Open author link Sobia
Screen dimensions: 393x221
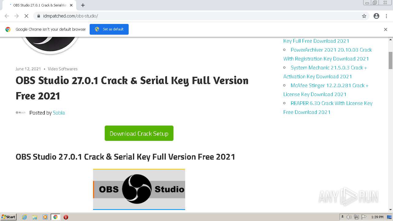click(59, 113)
